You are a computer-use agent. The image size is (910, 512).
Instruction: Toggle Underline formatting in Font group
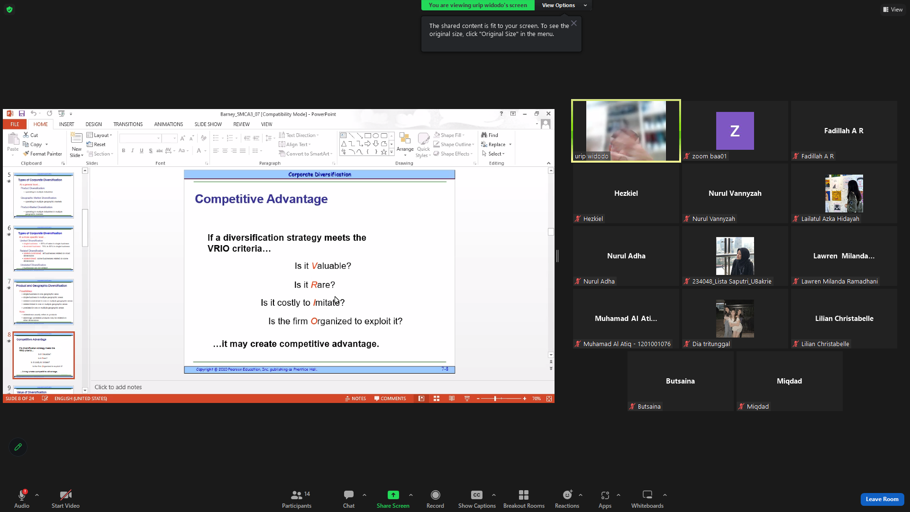click(x=142, y=151)
